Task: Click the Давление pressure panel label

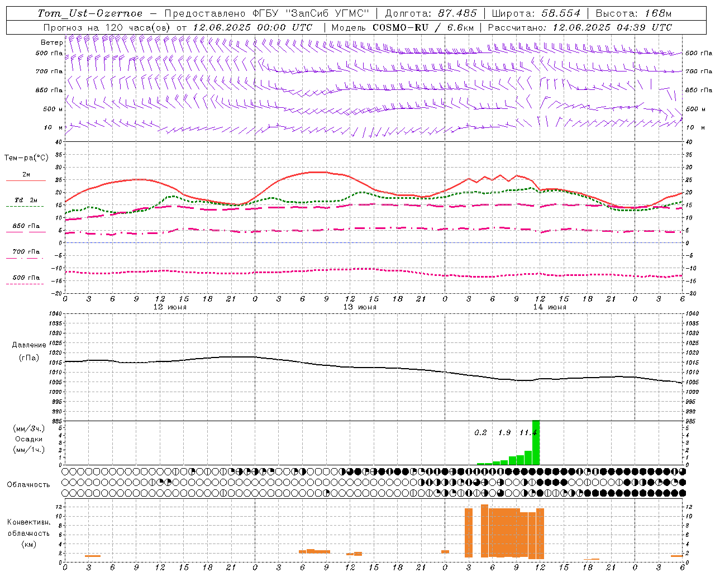Action: pos(29,345)
